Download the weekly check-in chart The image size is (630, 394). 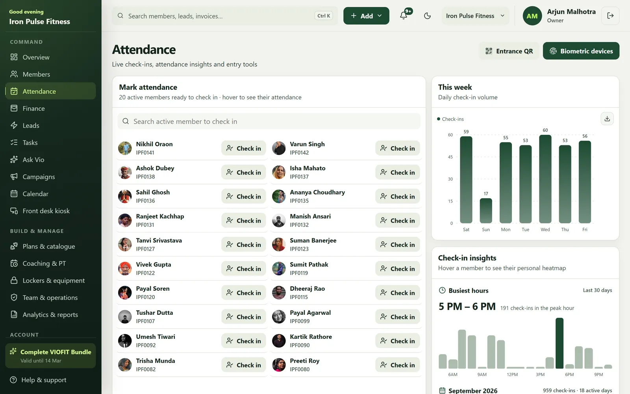[607, 119]
